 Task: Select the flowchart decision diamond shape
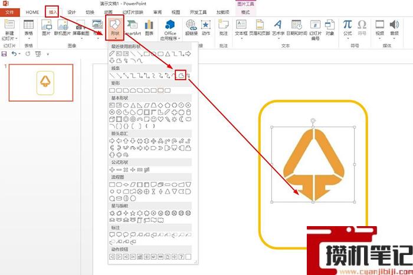126,184
